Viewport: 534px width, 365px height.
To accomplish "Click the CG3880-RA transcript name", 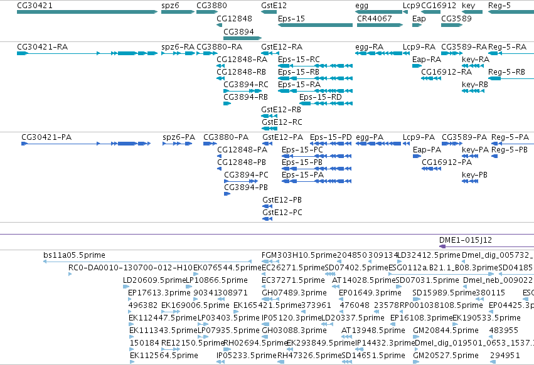I will click(220, 47).
